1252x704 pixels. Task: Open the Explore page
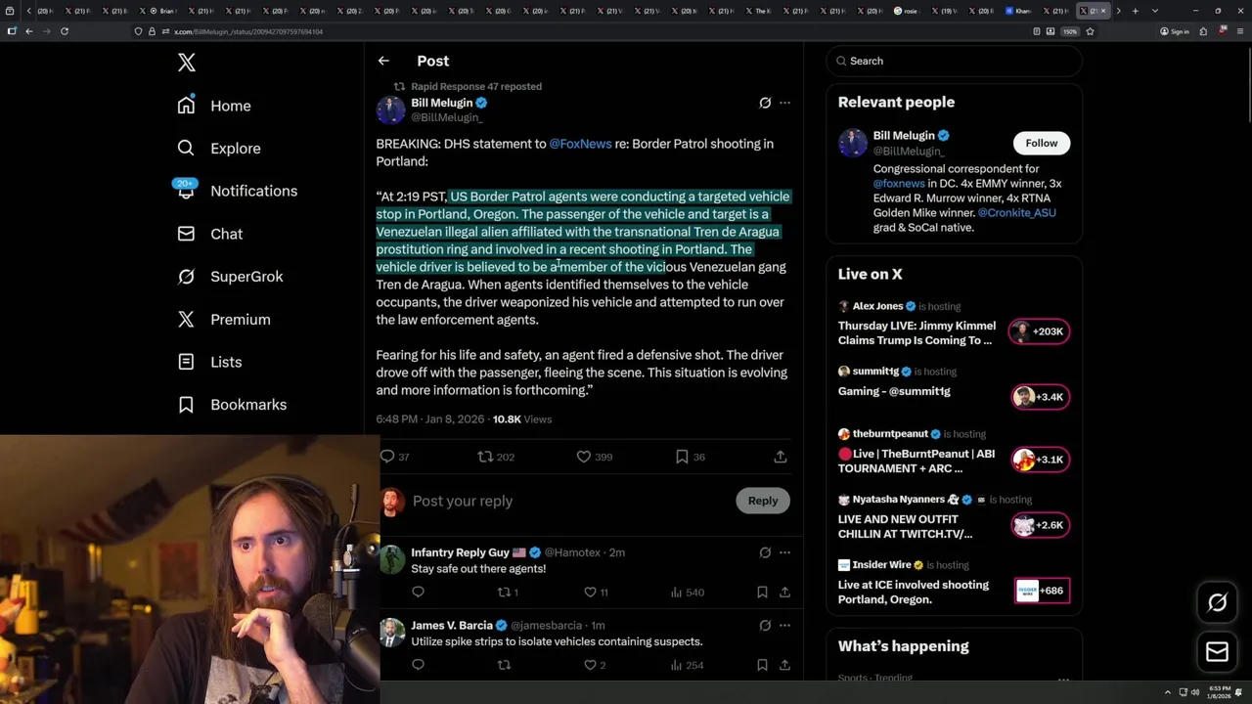coord(219,149)
